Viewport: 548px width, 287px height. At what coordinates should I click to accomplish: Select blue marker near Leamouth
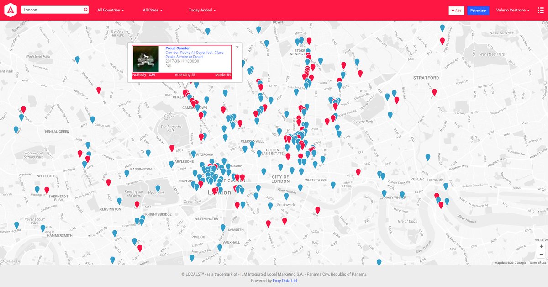(446, 186)
